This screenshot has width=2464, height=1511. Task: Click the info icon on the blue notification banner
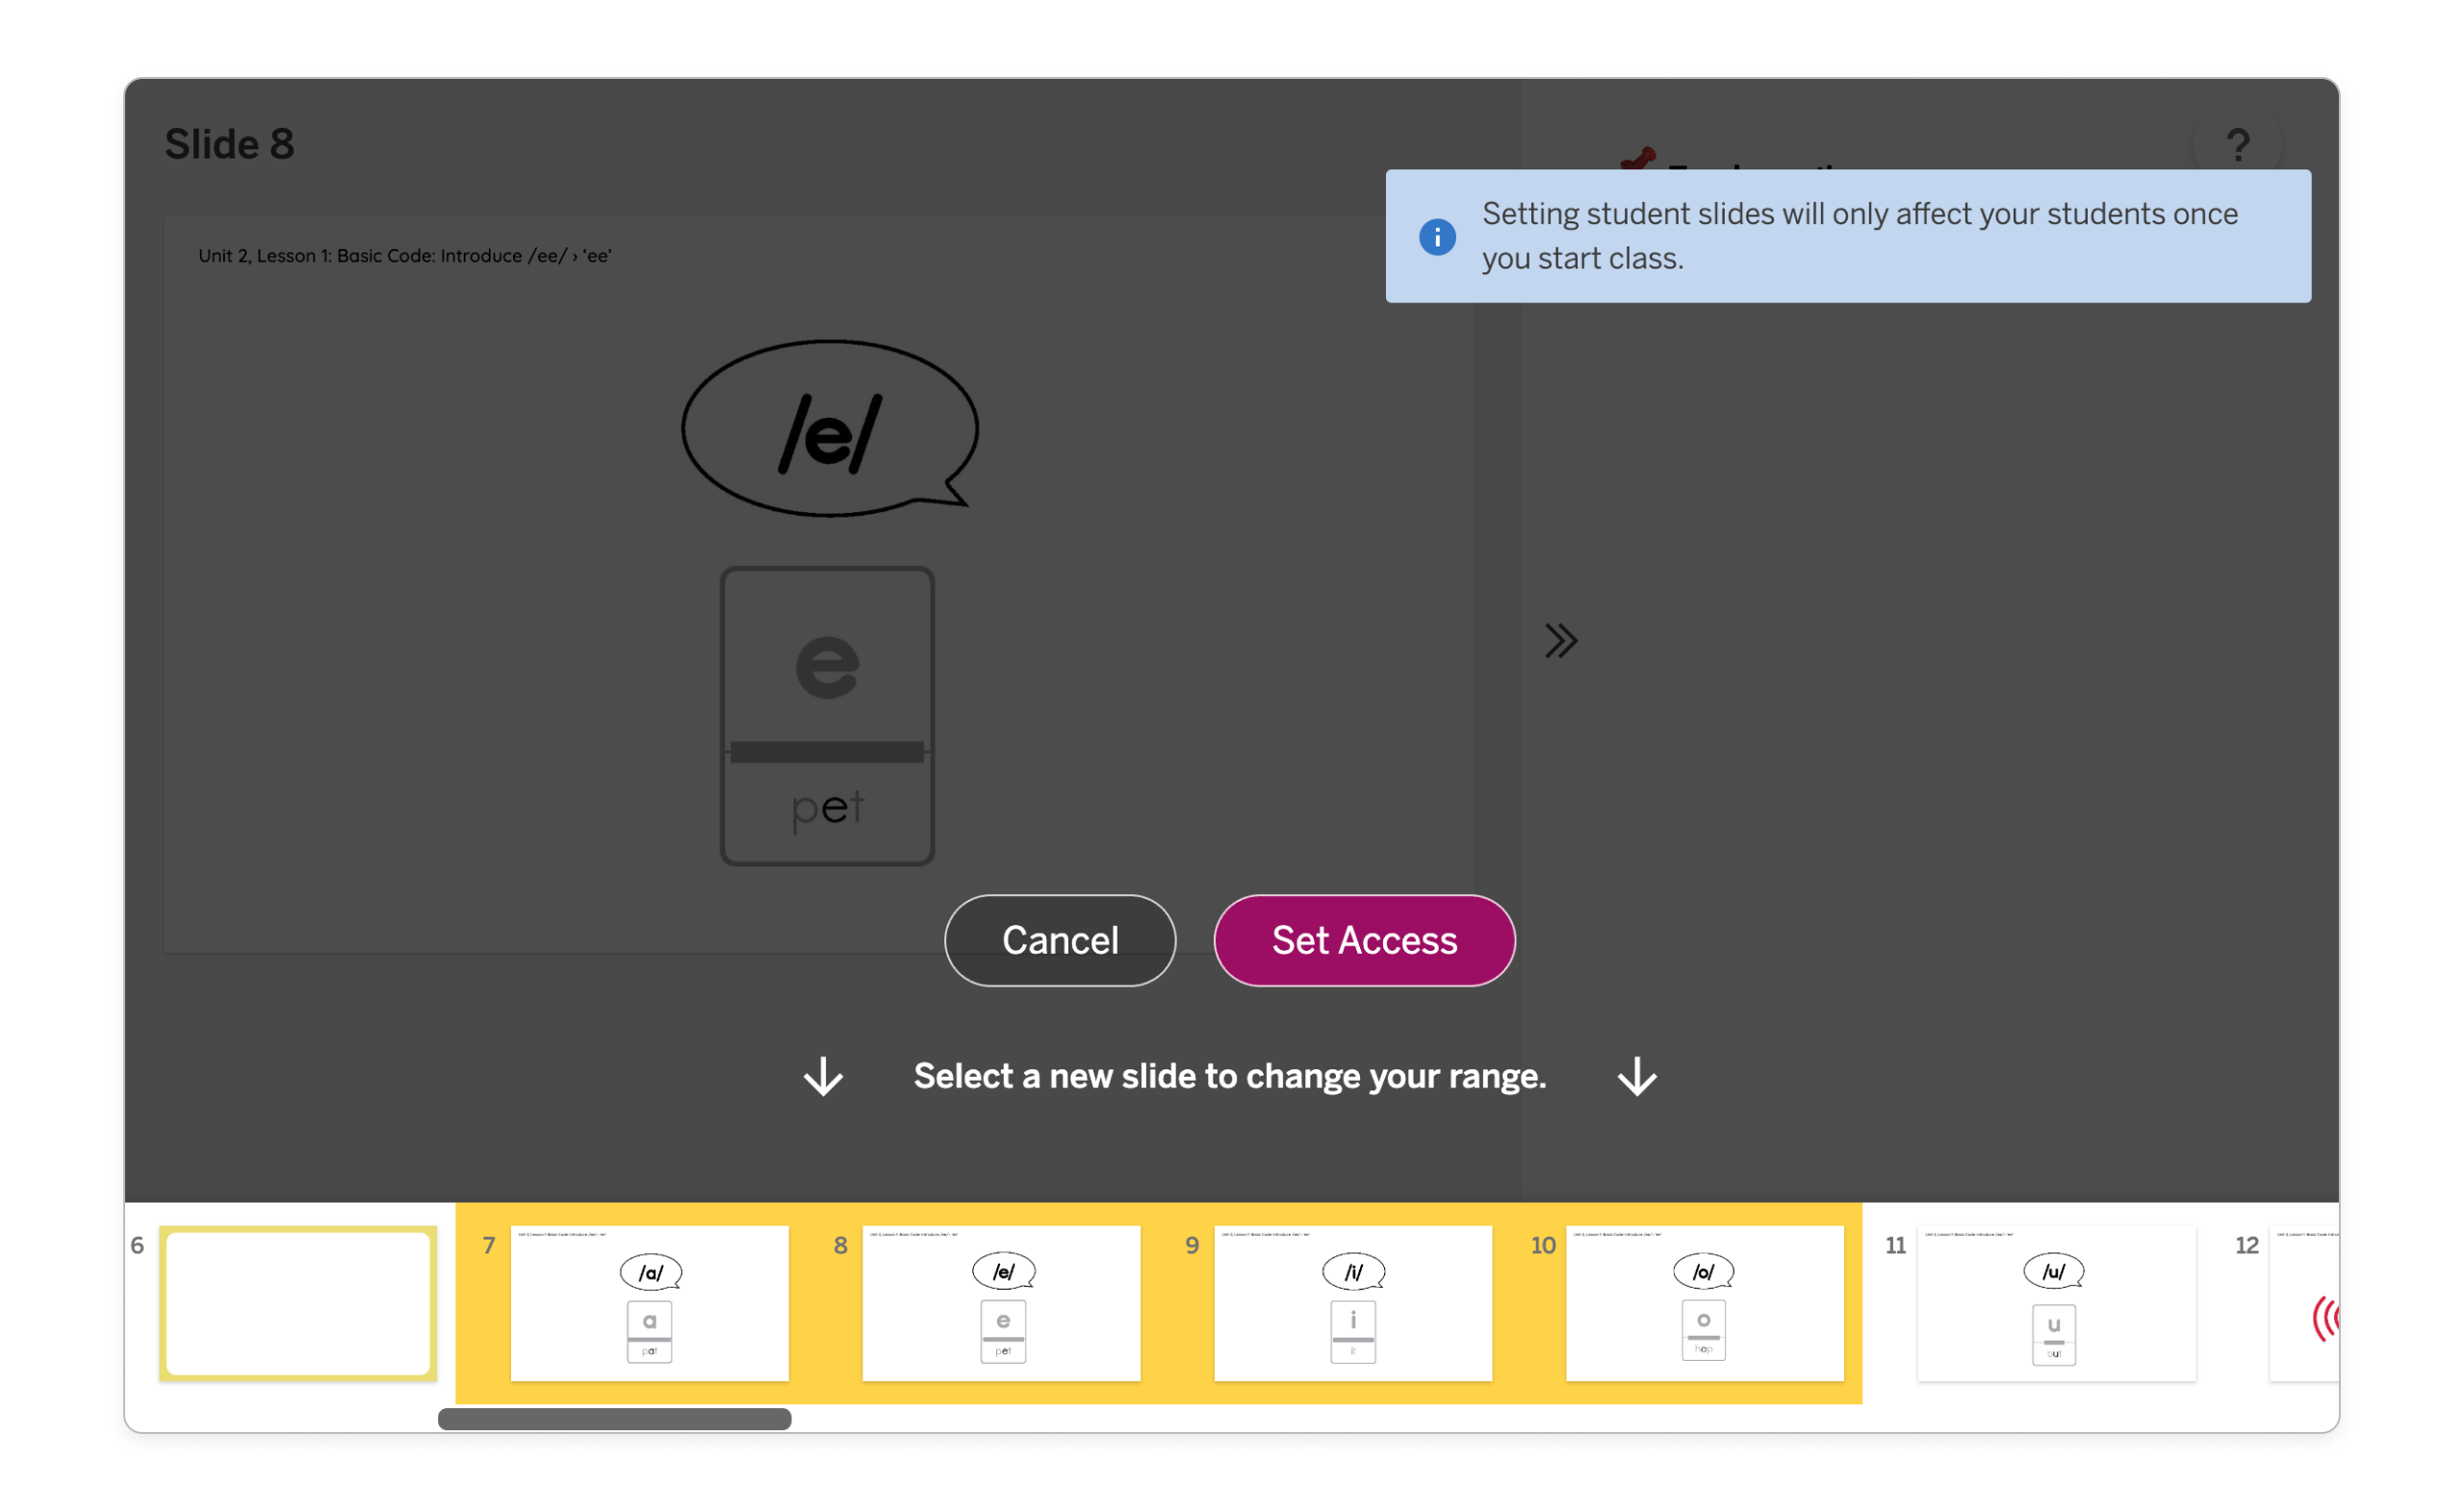pyautogui.click(x=1438, y=236)
